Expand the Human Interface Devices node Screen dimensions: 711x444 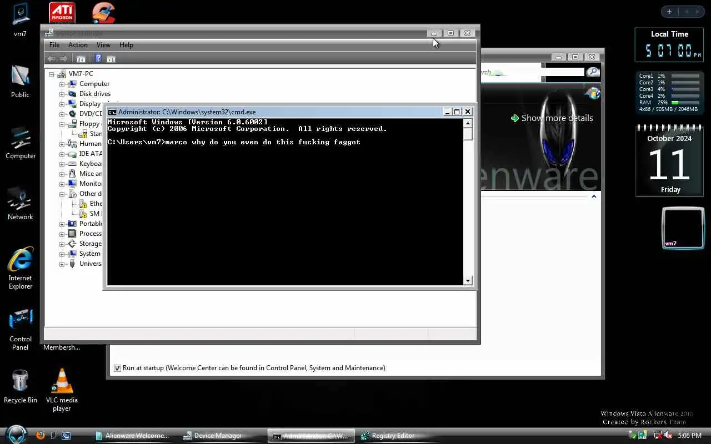tap(62, 144)
